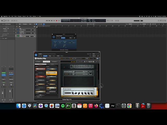
Task: Collapse the Region MIDI Defaults section
Action: [1, 24]
